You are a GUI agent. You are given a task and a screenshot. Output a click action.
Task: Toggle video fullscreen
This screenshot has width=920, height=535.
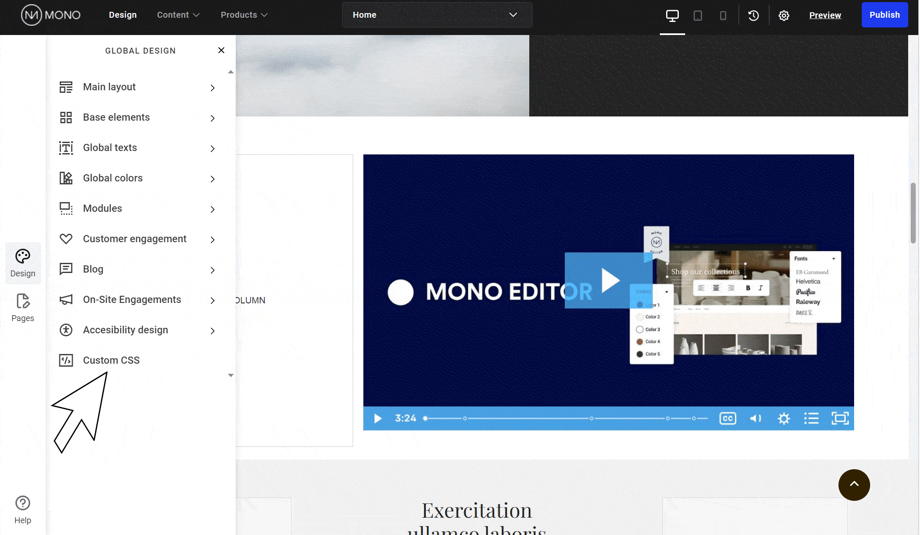840,418
